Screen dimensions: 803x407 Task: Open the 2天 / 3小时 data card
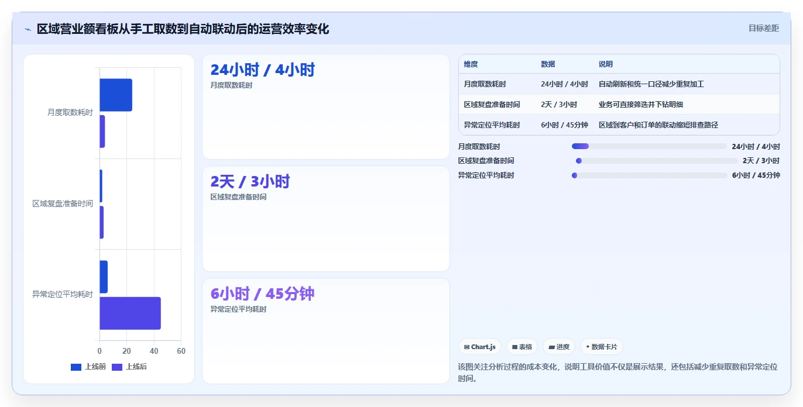(326, 219)
